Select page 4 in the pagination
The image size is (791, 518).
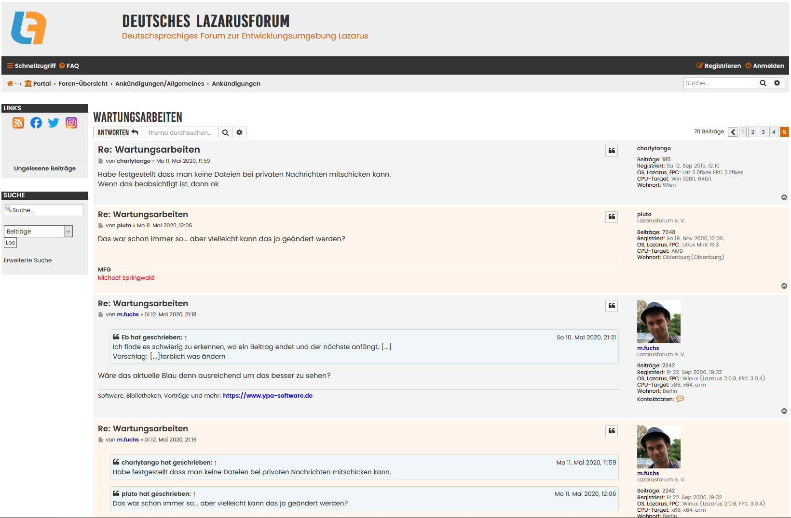(x=774, y=132)
